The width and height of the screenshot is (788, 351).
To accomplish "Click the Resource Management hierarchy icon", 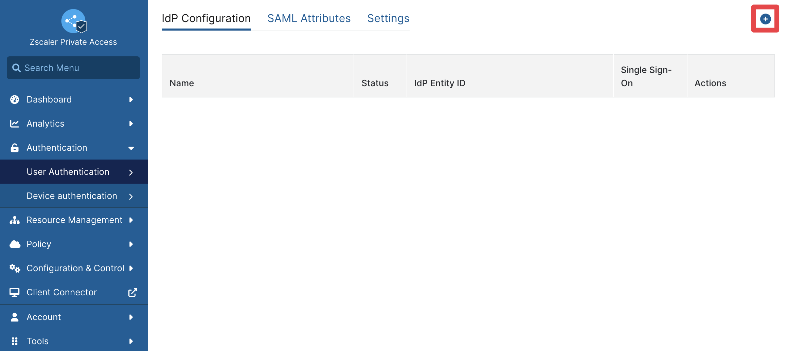I will (x=15, y=220).
